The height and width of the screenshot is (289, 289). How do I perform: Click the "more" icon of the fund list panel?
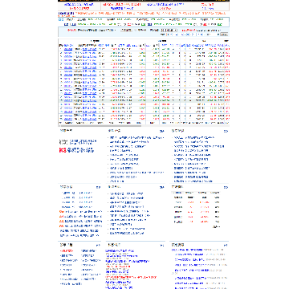click(x=98, y=187)
